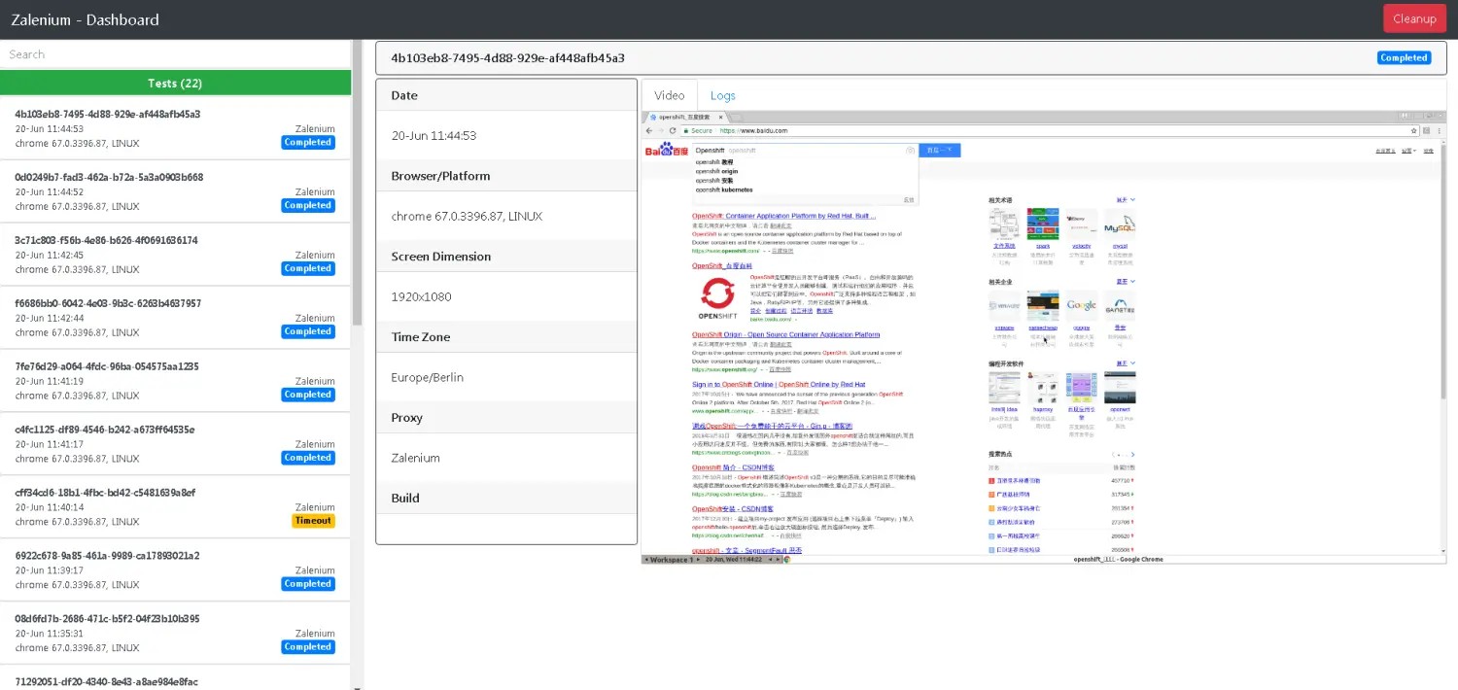Viewport: 1458px width, 690px height.
Task: Click the Google logo thumbnail
Action: pyautogui.click(x=1081, y=305)
